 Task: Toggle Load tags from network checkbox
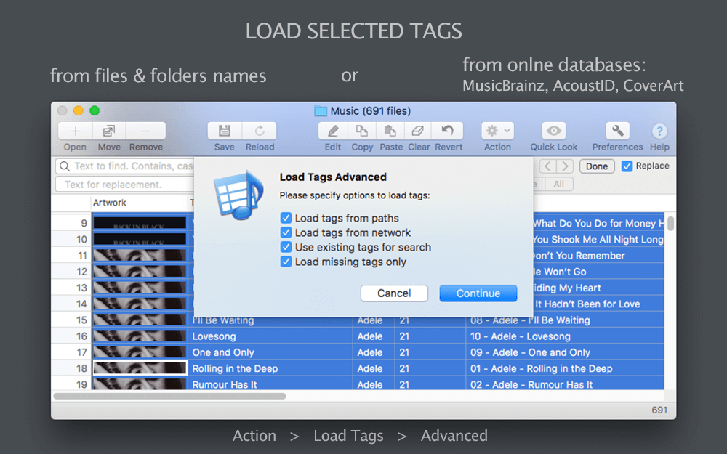click(286, 232)
